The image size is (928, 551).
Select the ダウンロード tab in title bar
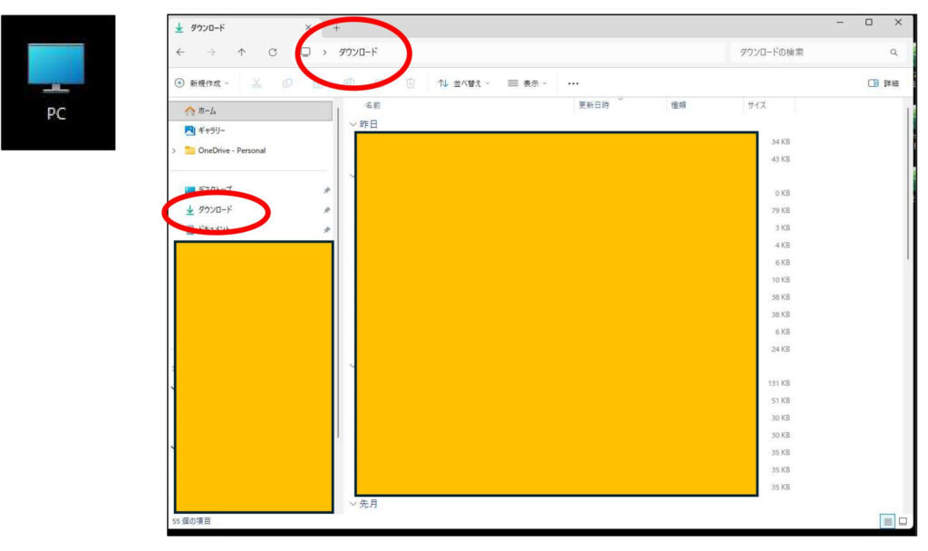[x=236, y=27]
